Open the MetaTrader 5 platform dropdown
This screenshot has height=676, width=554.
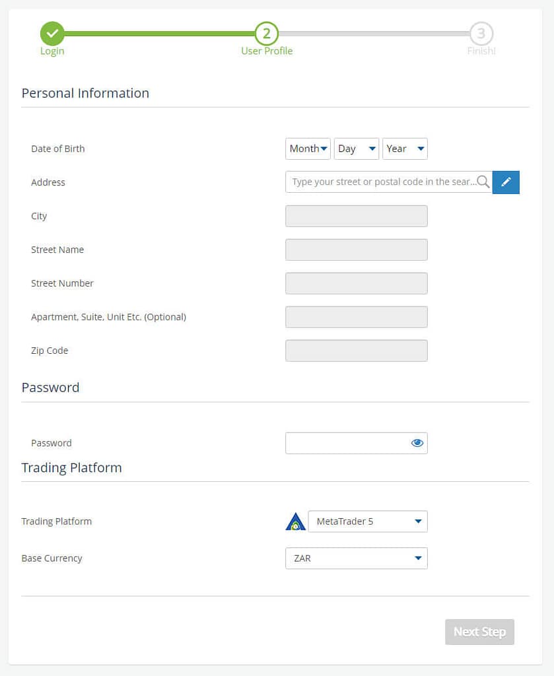(368, 522)
